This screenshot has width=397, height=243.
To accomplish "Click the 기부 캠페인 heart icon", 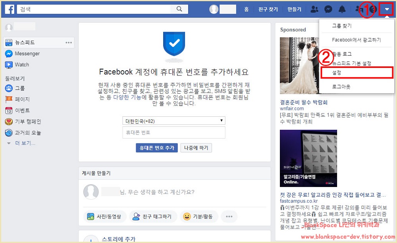I will pos(9,121).
